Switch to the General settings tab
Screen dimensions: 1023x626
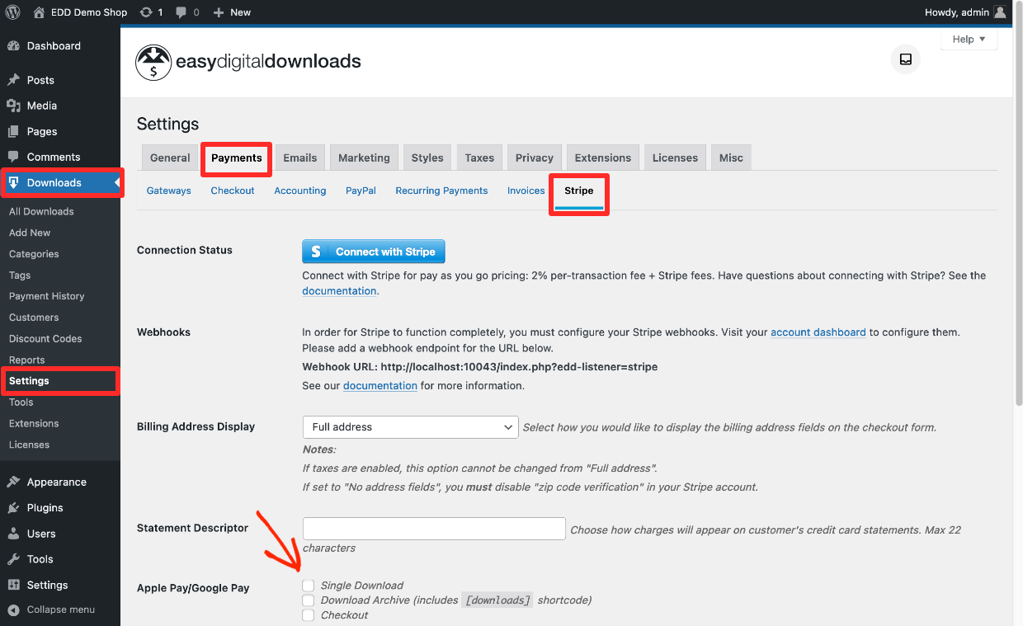pyautogui.click(x=170, y=158)
